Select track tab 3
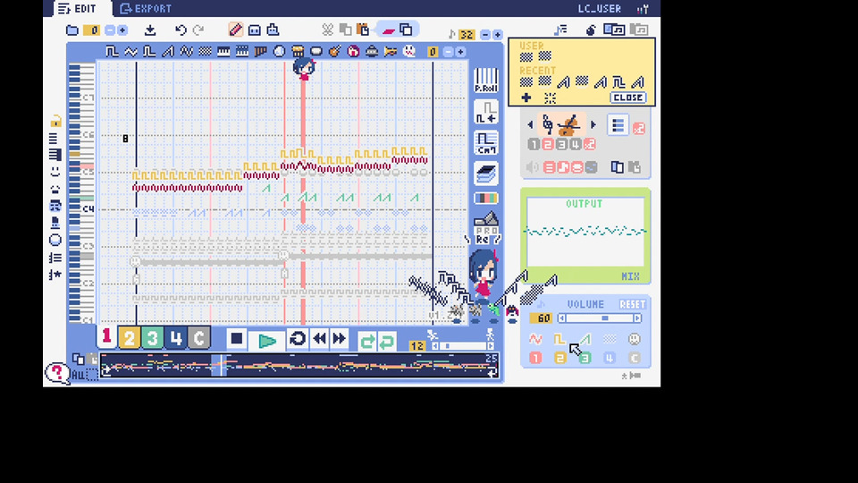The image size is (858, 483). pyautogui.click(x=152, y=338)
